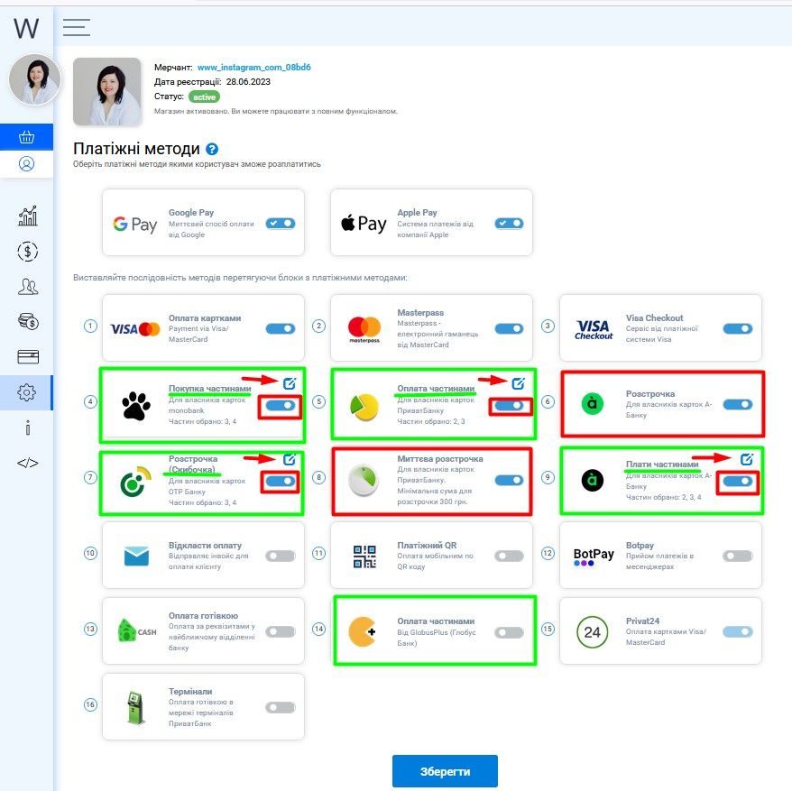The width and height of the screenshot is (792, 791).
Task: Open the settings gear sidebar icon
Action: (x=26, y=392)
